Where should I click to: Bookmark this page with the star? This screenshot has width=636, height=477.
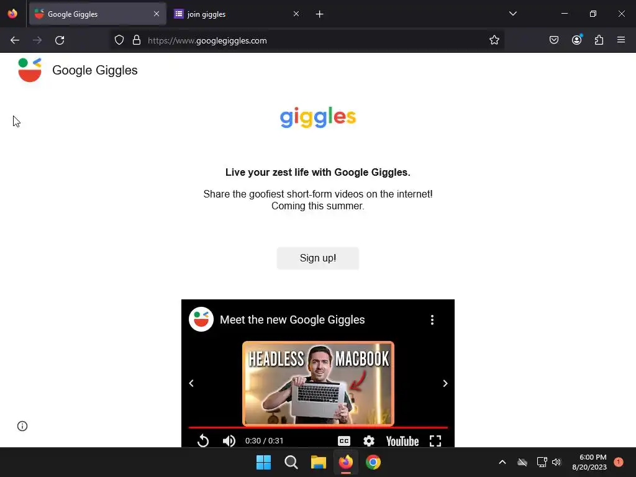[x=494, y=40]
